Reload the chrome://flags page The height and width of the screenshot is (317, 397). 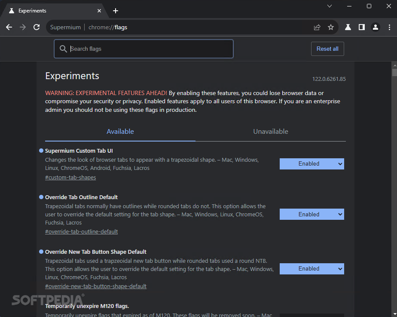point(37,27)
